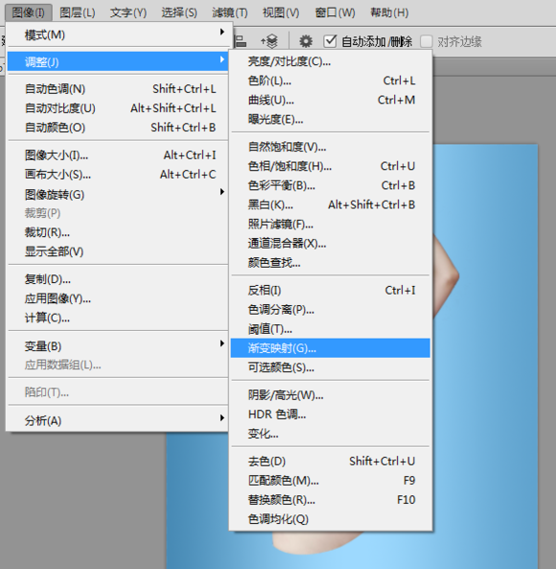This screenshot has height=569, width=556.
Task: Open the 窗口(W) menu
Action: pyautogui.click(x=335, y=12)
